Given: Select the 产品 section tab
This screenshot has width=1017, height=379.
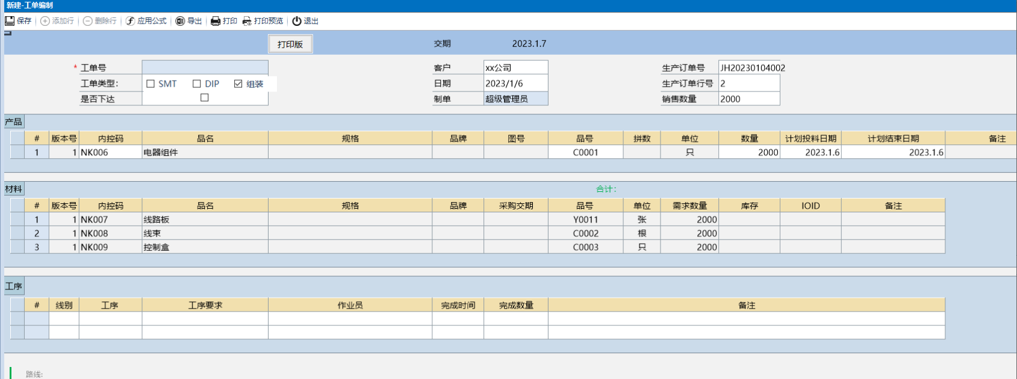Looking at the screenshot, I should point(14,122).
